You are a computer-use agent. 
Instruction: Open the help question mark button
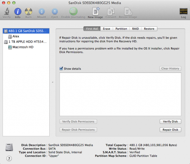[9, 158]
